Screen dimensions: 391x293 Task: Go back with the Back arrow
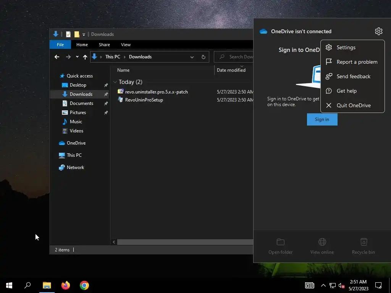click(x=57, y=57)
